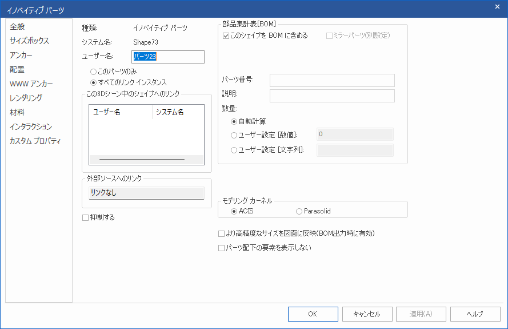The image size is (508, 329).
Task: Toggle the ミラーパーツ(別設定) checkbox
Action: pyautogui.click(x=358, y=35)
